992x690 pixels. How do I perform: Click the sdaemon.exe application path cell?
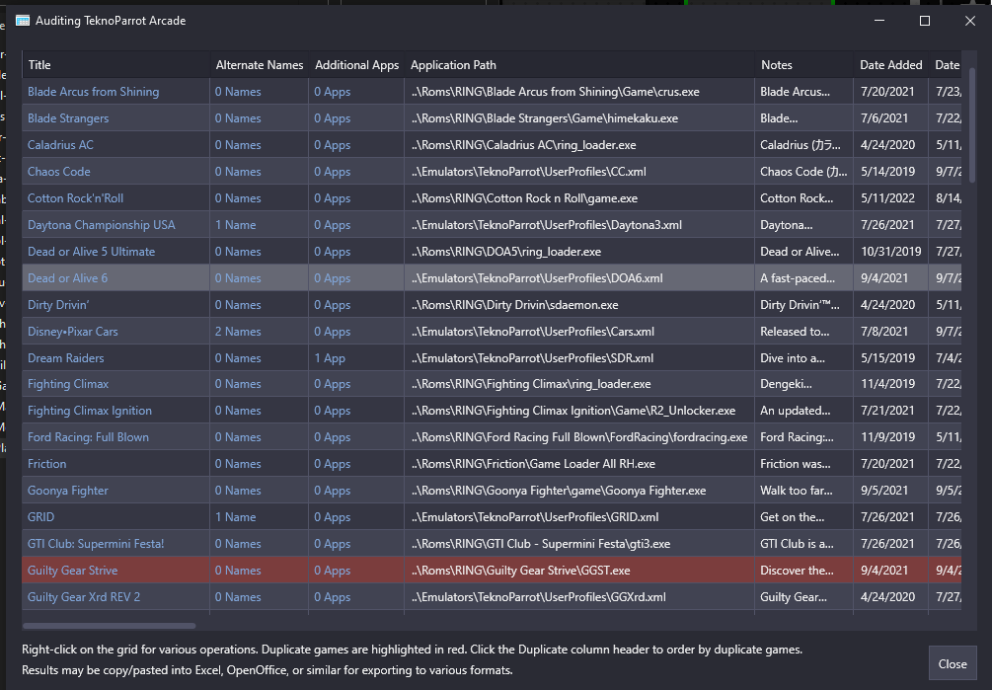(x=578, y=304)
